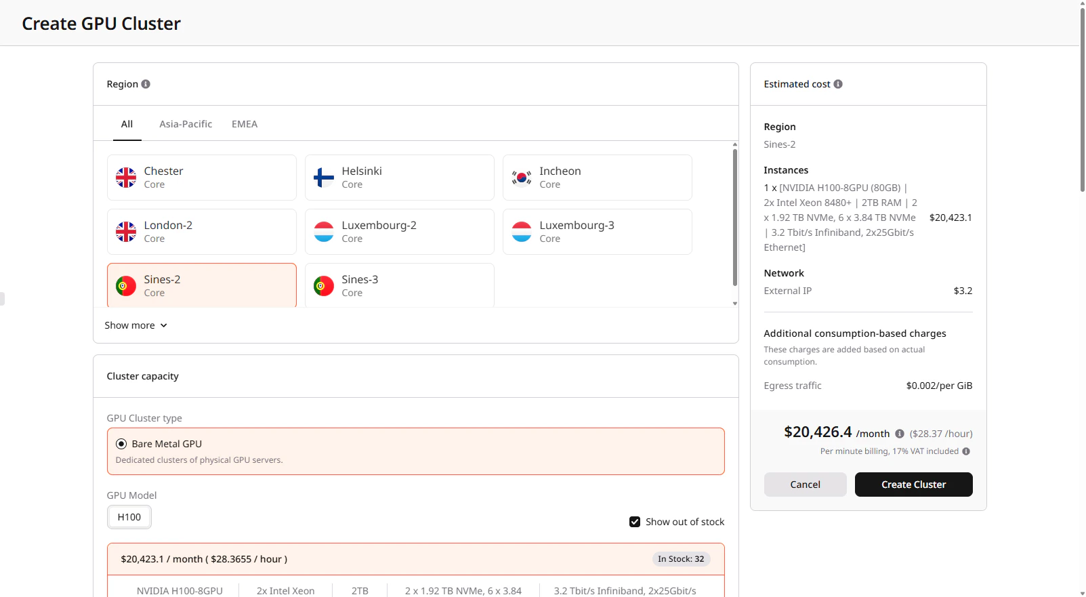The height and width of the screenshot is (597, 1086).
Task: Click the 2TB spec cell
Action: point(360,591)
